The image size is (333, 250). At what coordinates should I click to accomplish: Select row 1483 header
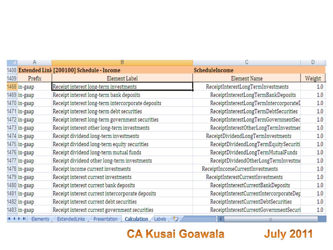[12, 210]
